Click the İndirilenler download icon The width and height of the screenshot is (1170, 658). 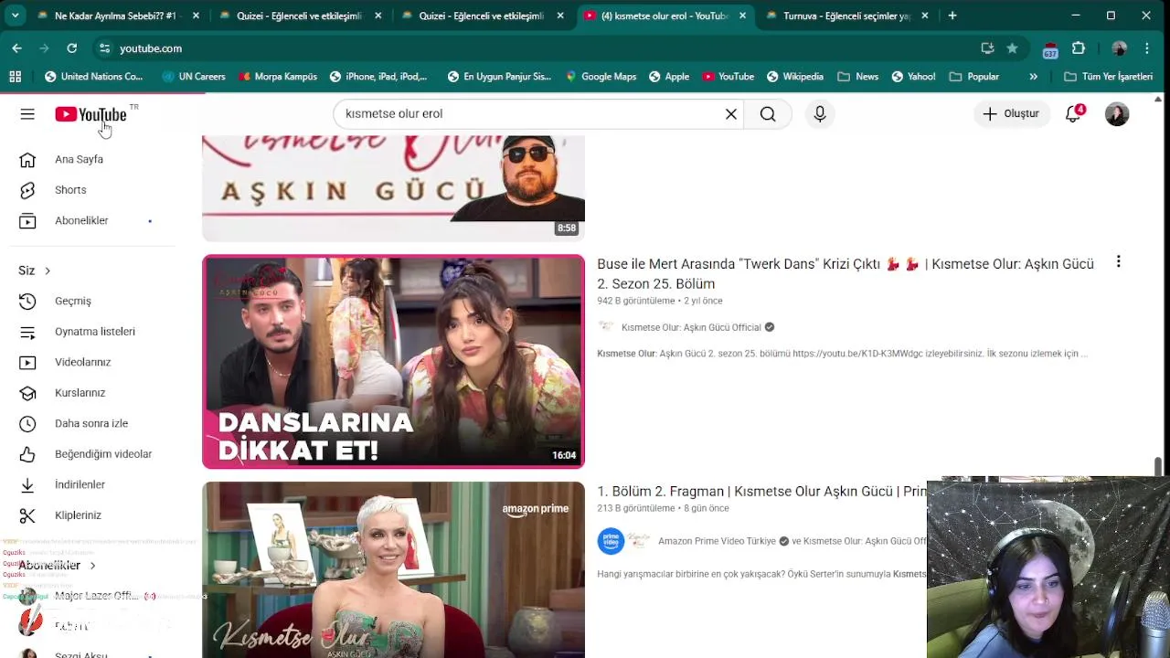27,485
